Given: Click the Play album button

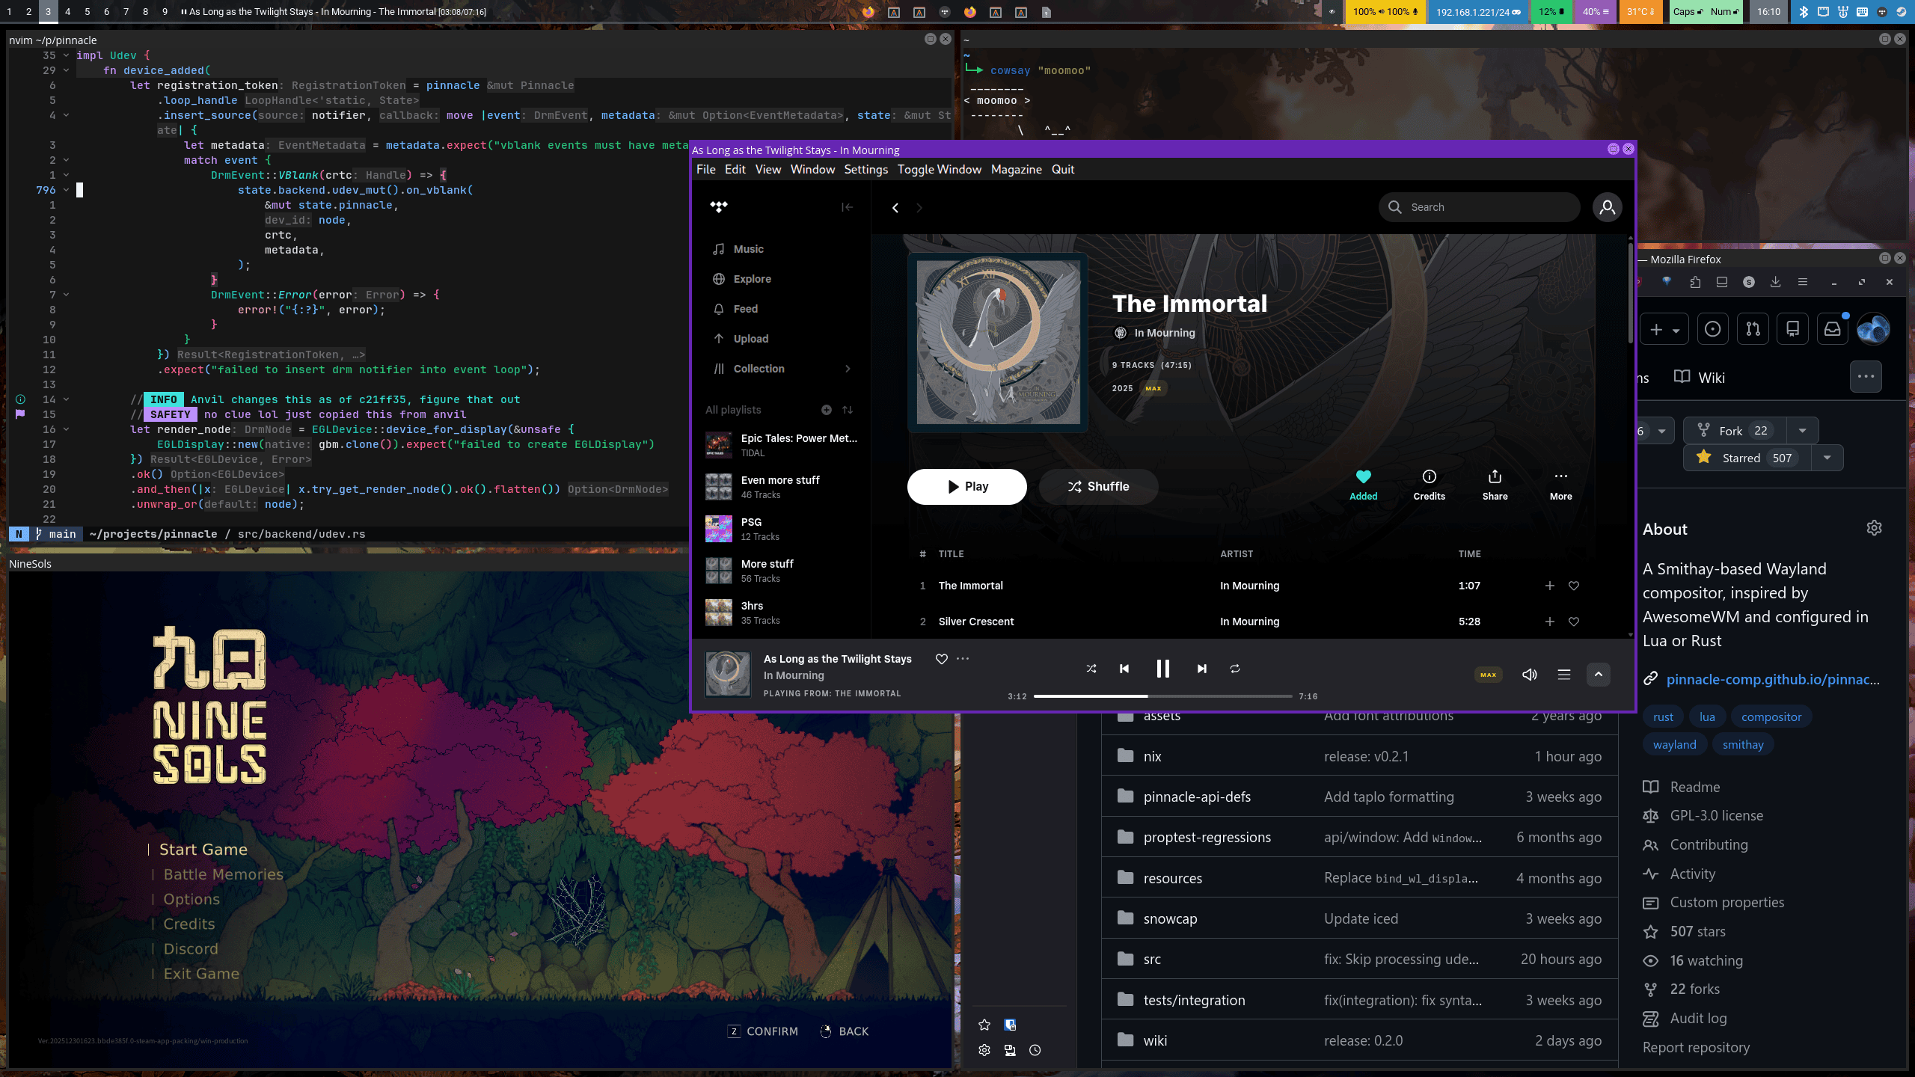Looking at the screenshot, I should 966,487.
